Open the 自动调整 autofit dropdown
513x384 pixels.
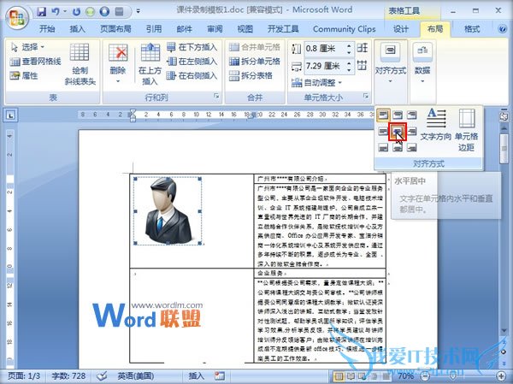pos(316,83)
